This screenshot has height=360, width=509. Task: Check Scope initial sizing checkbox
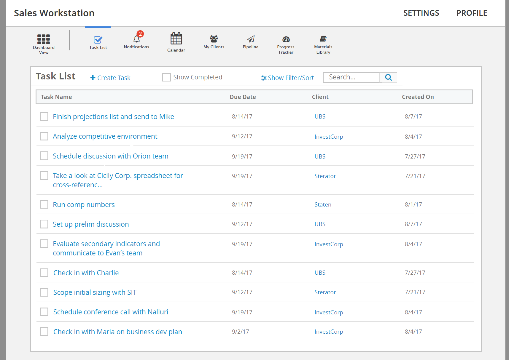pos(44,292)
